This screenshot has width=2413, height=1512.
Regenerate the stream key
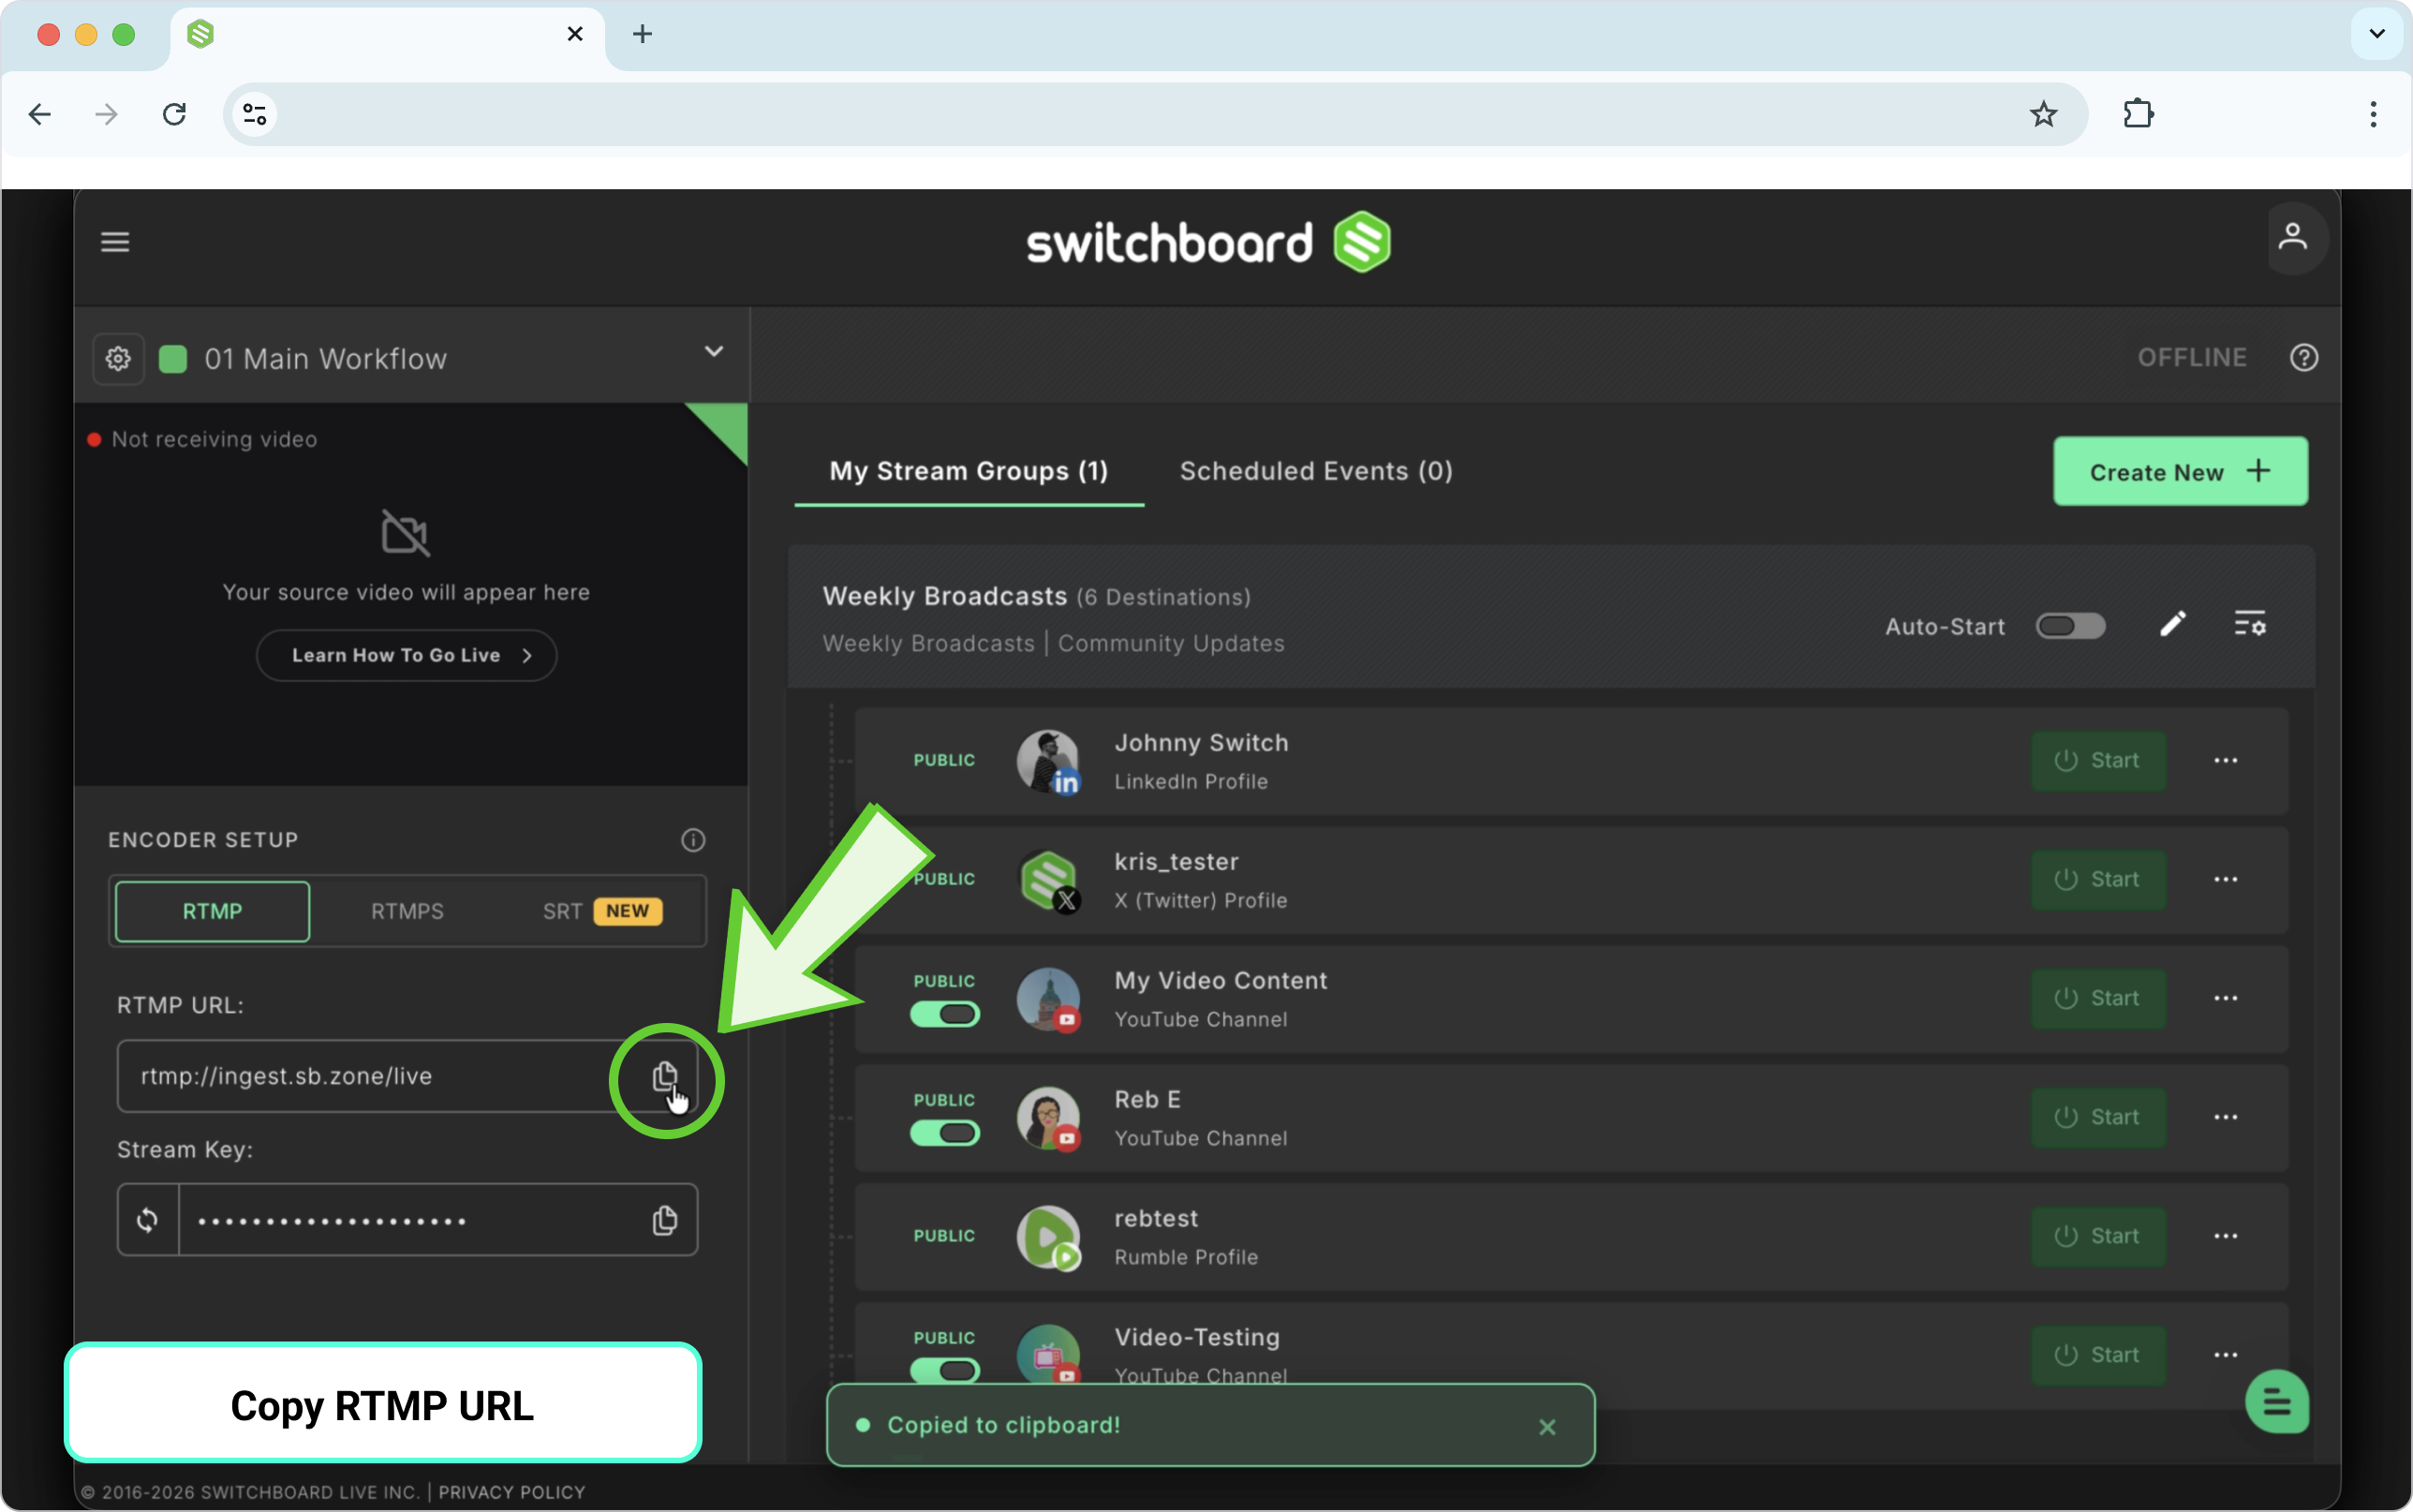(x=148, y=1220)
